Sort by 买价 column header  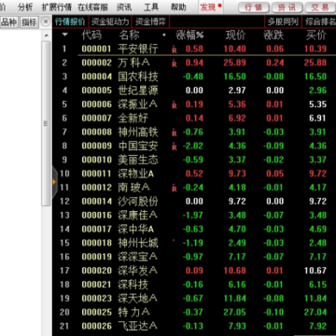click(x=316, y=35)
